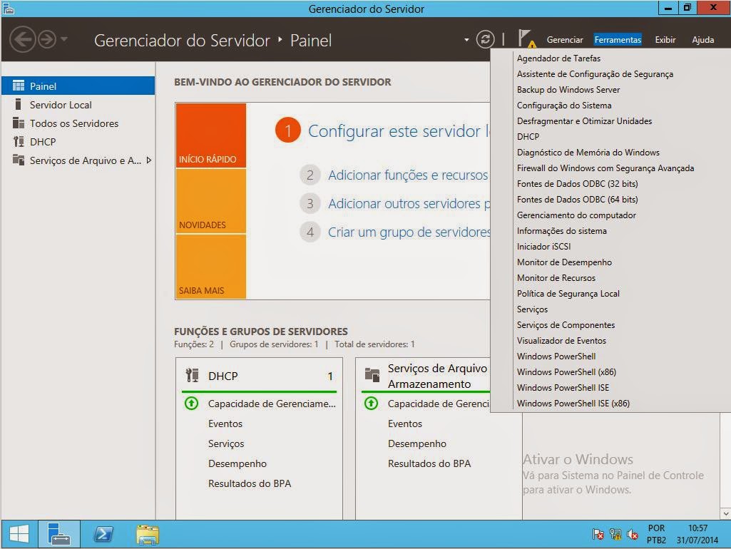Choose Informações do sistema
This screenshot has width=731, height=549.
pos(561,231)
